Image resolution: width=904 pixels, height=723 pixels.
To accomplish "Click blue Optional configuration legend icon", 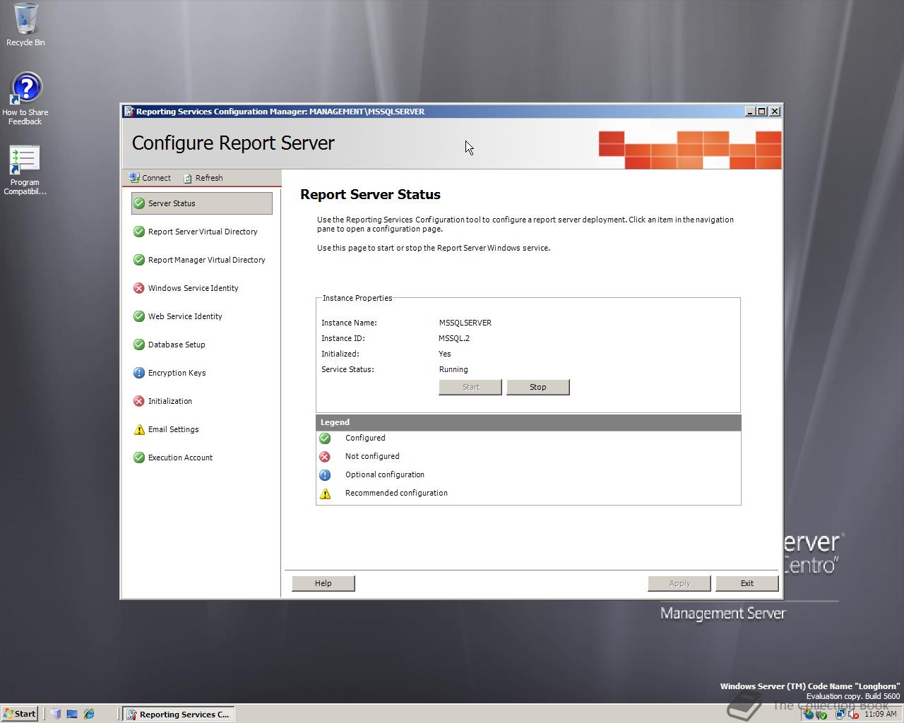I will pos(325,475).
